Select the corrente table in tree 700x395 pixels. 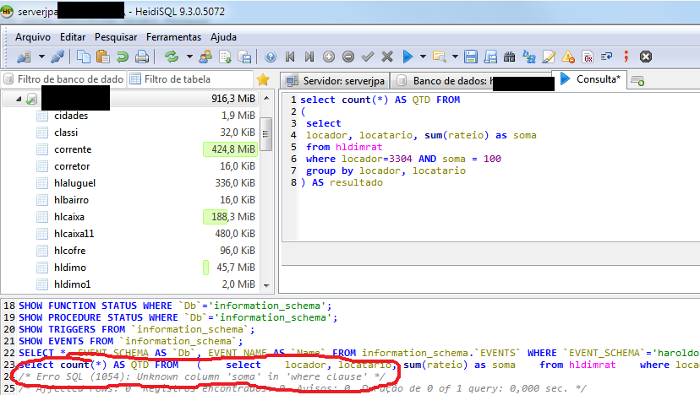pyautogui.click(x=72, y=149)
